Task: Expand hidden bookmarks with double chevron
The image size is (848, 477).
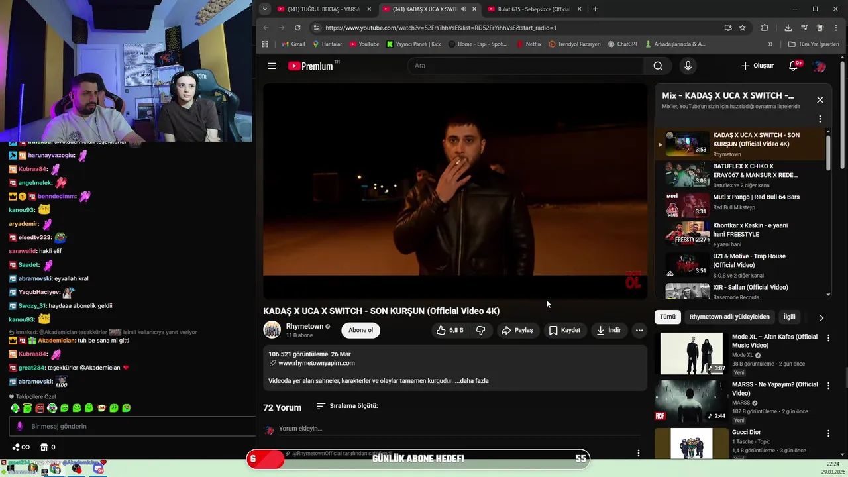Action: click(770, 44)
